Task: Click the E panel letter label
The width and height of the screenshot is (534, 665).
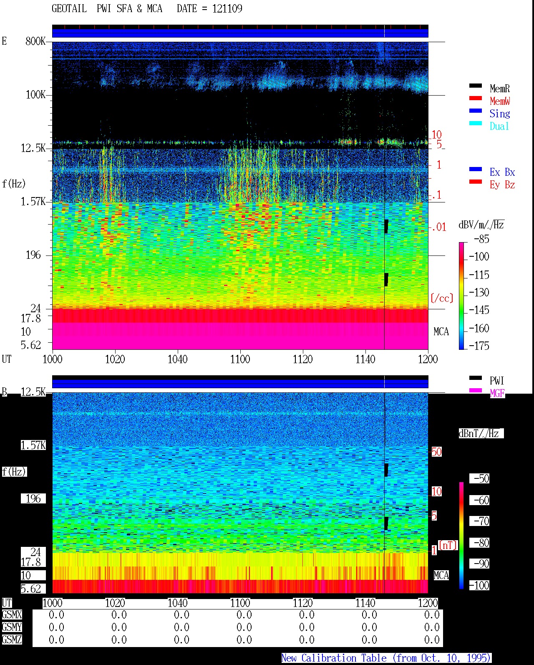Action: pyautogui.click(x=4, y=41)
